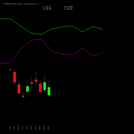Select the purple indicator line
Screen dimensions: 134x134
[x=51, y=51]
